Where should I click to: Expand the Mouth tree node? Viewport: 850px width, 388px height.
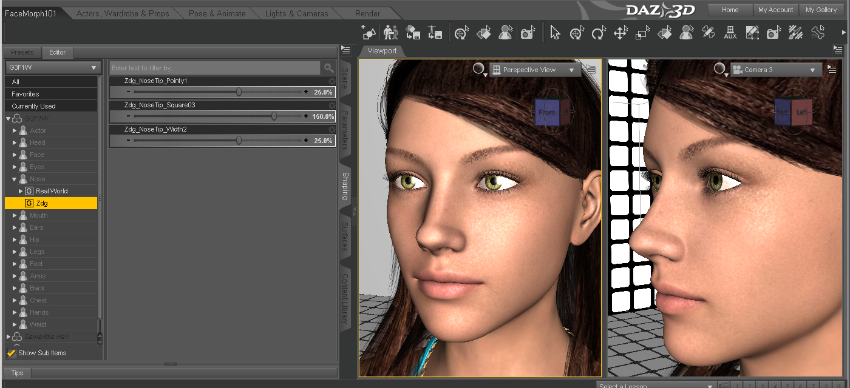tap(15, 215)
